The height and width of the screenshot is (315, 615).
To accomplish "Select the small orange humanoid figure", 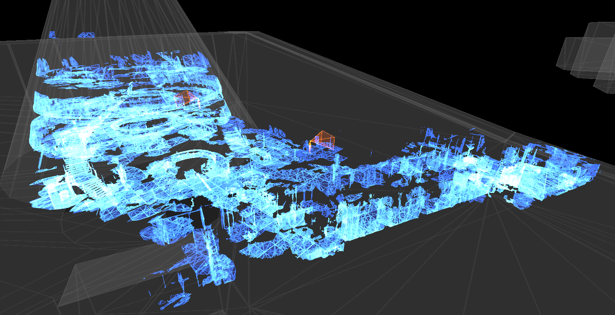I will coord(310,146).
